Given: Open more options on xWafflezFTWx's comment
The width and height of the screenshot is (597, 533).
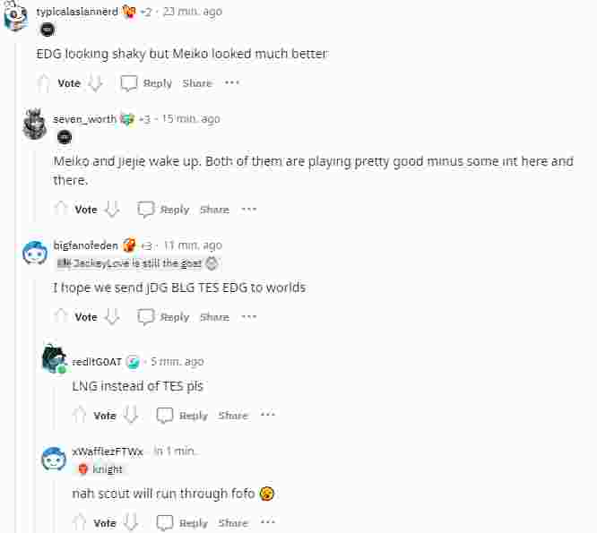Looking at the screenshot, I should coord(268,521).
